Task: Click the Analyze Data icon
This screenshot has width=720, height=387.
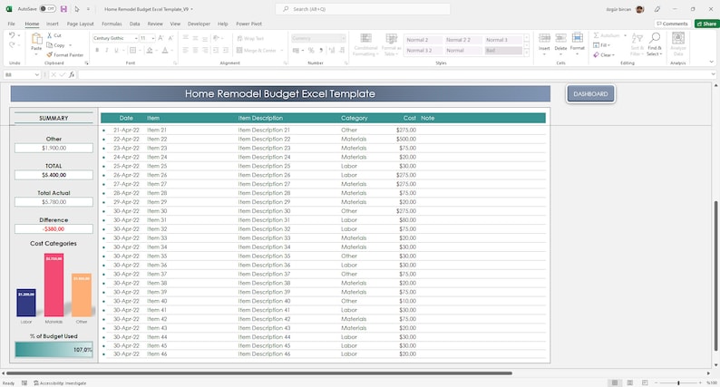Action: [678, 38]
